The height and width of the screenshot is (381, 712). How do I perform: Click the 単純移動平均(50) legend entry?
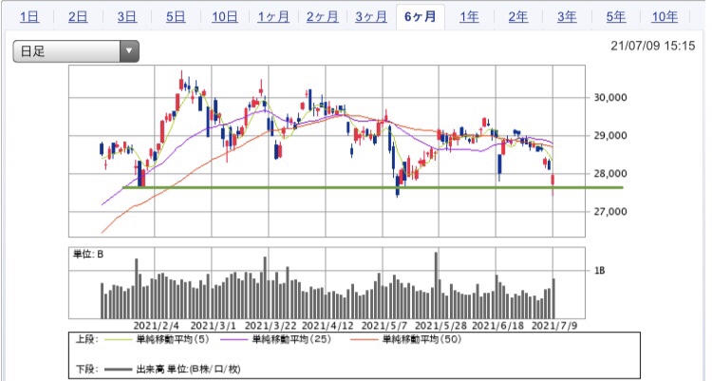[405, 339]
